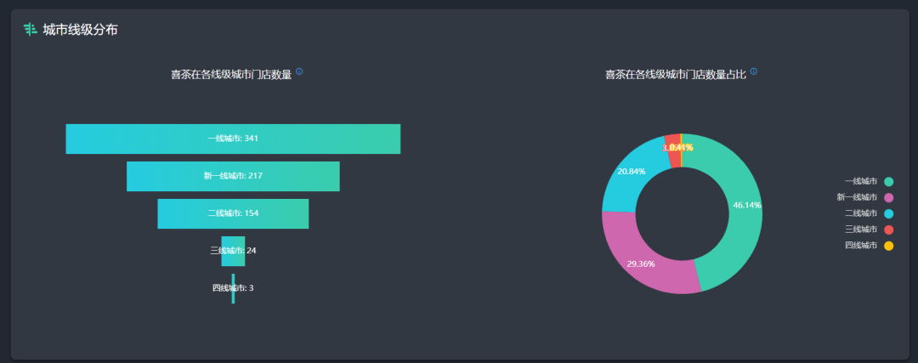Click the 城市线级分布 header icon
The width and height of the screenshot is (918, 363).
(31, 30)
